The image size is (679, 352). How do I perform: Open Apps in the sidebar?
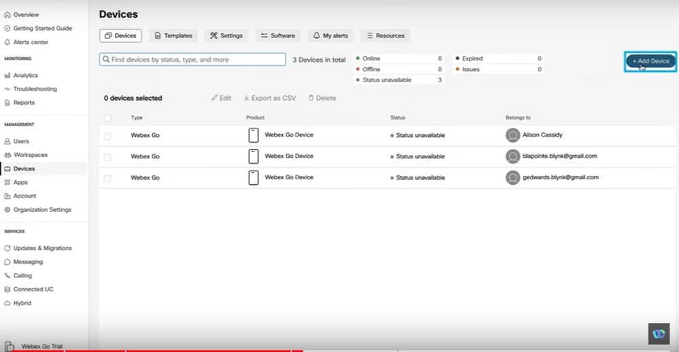(16, 182)
